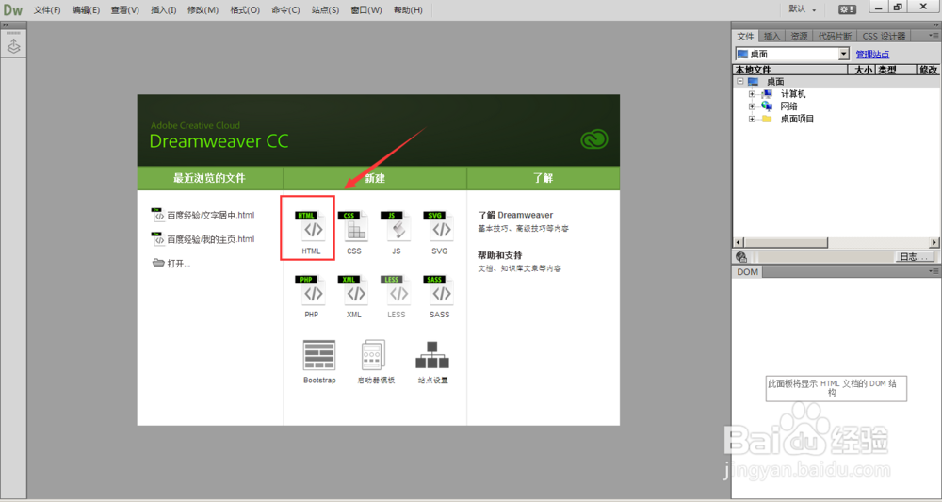Collapse the 桌面 tree node

(x=739, y=82)
